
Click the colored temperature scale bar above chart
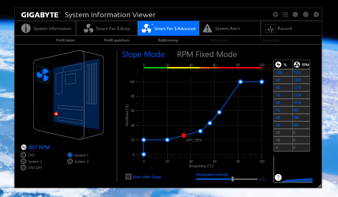[x=203, y=68]
